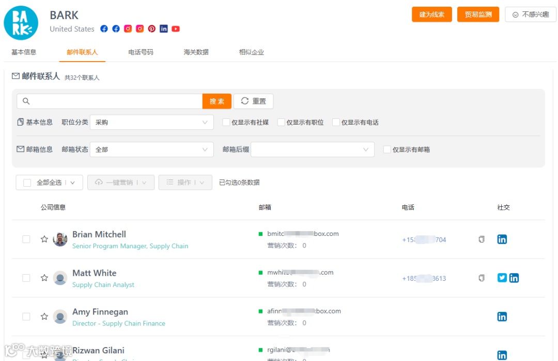The image size is (558, 361).
Task: Open Matt White's LinkedIn icon
Action: (x=514, y=278)
